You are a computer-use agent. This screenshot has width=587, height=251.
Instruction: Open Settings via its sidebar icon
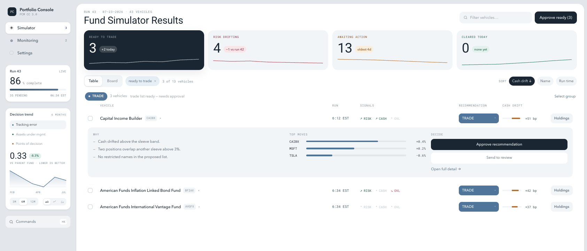[x=11, y=53]
